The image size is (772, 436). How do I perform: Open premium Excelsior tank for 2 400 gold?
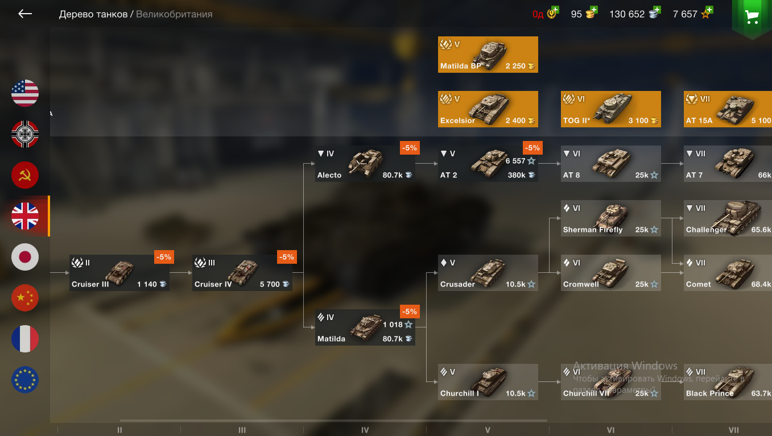click(488, 109)
